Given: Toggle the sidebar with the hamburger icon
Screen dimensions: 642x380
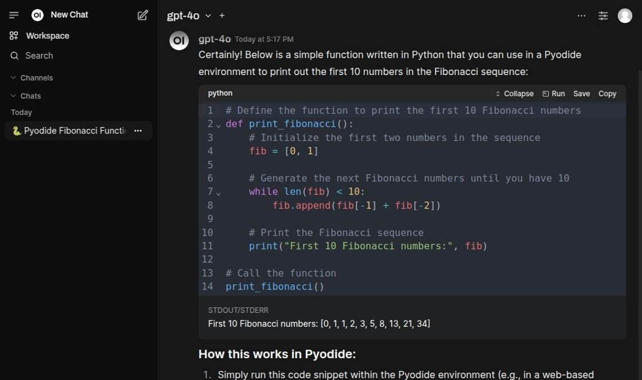Looking at the screenshot, I should pyautogui.click(x=14, y=15).
